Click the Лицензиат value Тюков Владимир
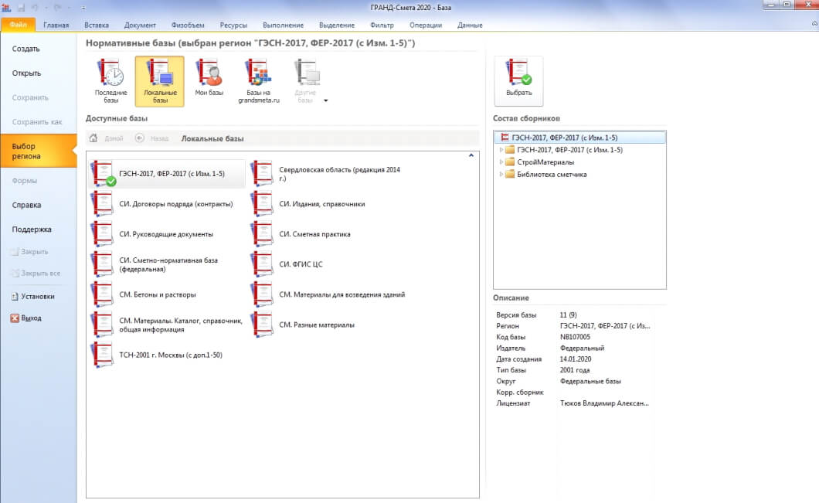This screenshot has width=819, height=503. [x=604, y=403]
